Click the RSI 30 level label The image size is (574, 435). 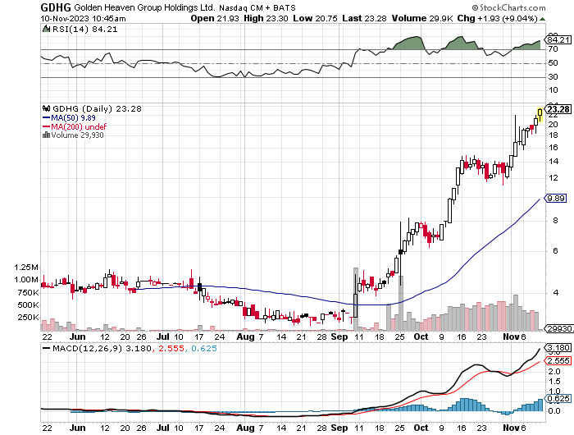click(x=553, y=77)
